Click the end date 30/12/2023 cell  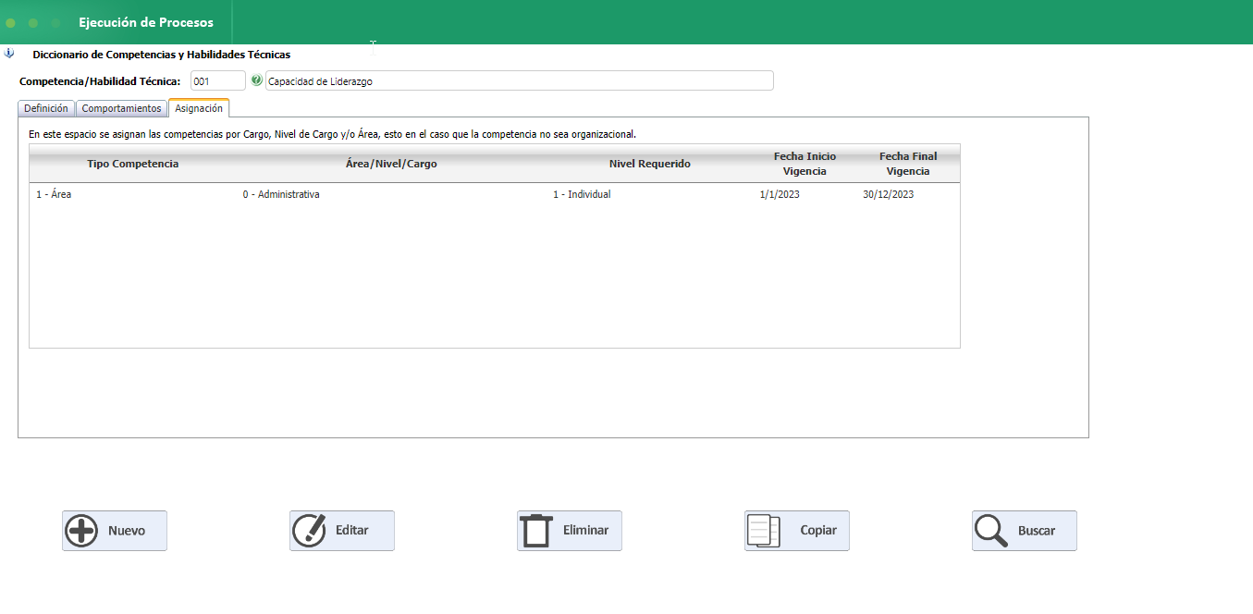tap(888, 195)
